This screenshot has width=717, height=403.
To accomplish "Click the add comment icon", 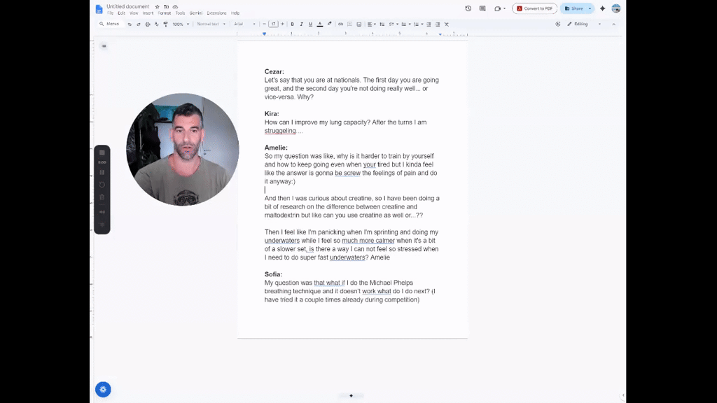I will pyautogui.click(x=350, y=24).
